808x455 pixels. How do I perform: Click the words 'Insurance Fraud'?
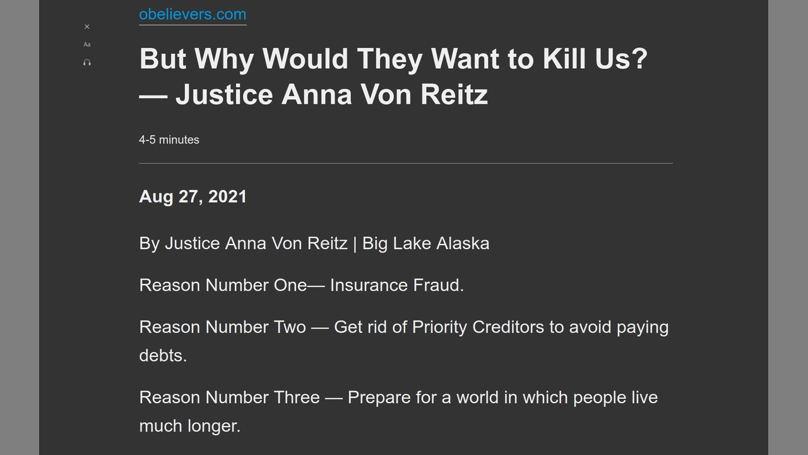[x=396, y=285]
